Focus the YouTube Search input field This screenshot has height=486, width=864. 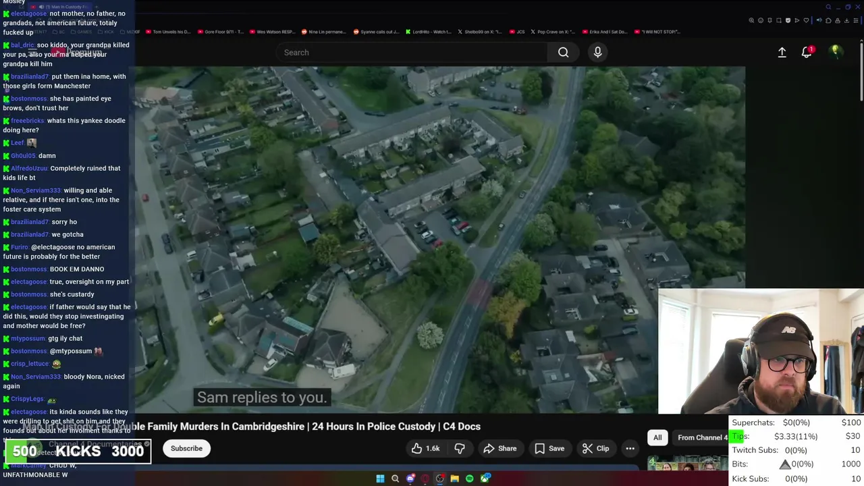coord(412,53)
